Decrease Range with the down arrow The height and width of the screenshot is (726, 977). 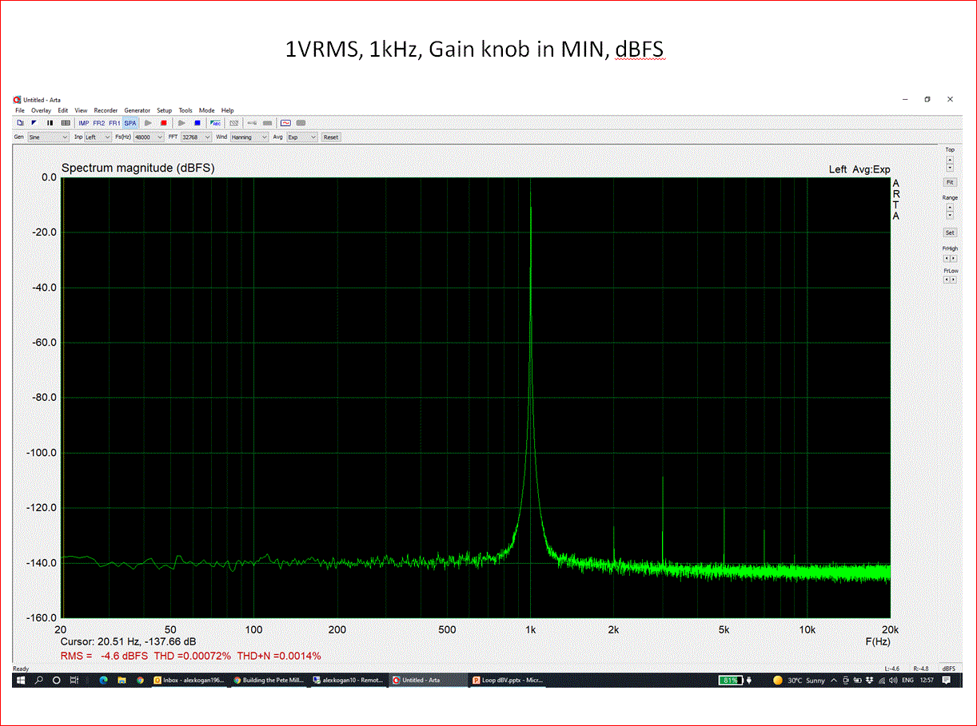point(950,215)
